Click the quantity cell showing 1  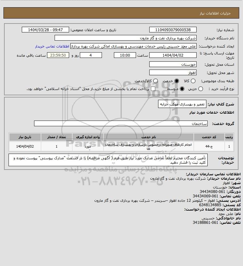click(56, 146)
